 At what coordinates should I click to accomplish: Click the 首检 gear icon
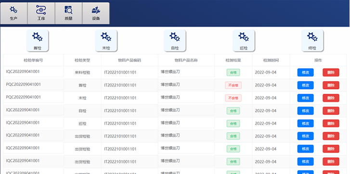point(38,40)
